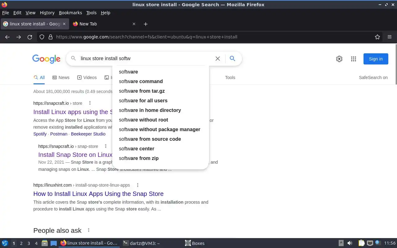Open the People also ask options menu

[89, 230]
